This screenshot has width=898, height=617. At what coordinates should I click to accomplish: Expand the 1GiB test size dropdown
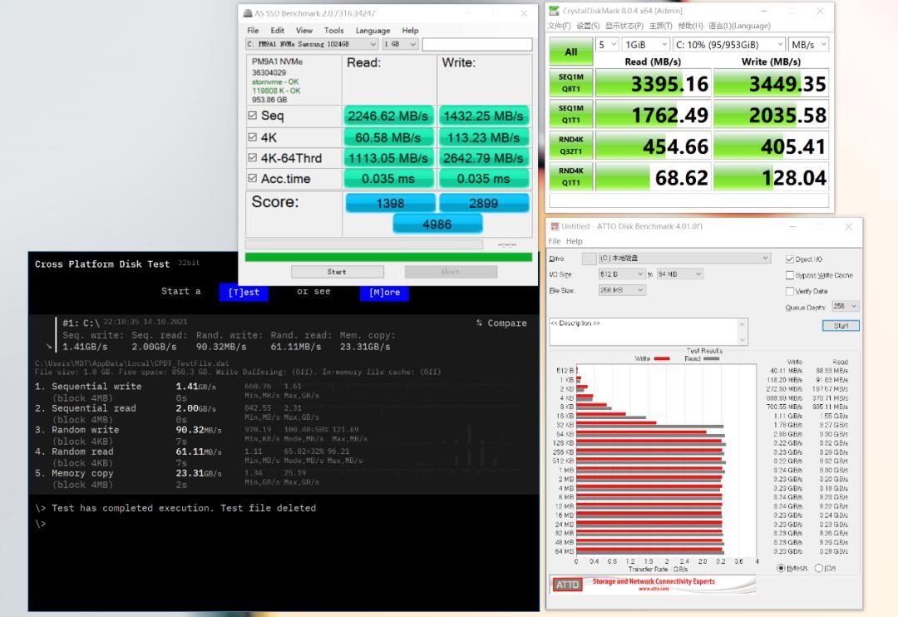tap(646, 45)
